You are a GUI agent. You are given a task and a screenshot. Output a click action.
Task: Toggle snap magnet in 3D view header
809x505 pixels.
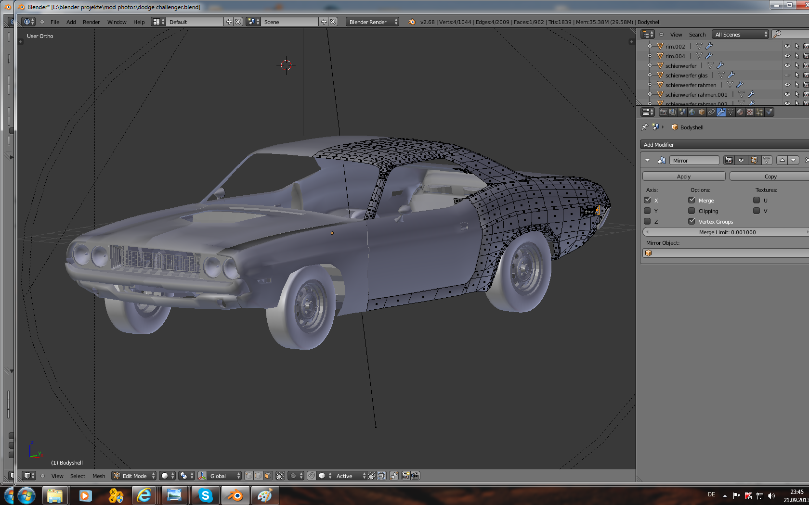(x=312, y=476)
